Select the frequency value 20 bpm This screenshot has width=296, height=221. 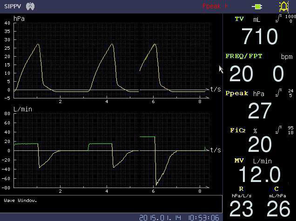[x=241, y=74]
